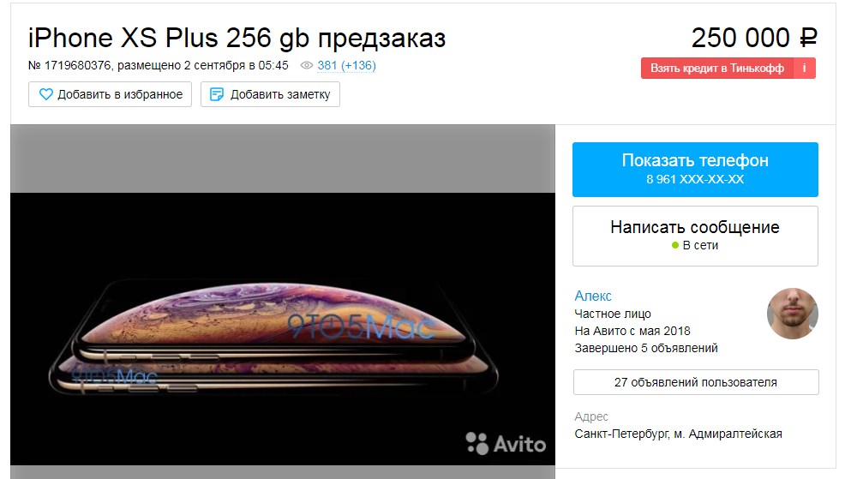Screen dimensions: 845x479
Task: Open Написать сообщение to message seller
Action: (695, 236)
